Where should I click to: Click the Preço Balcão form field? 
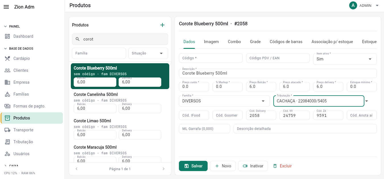(261, 87)
